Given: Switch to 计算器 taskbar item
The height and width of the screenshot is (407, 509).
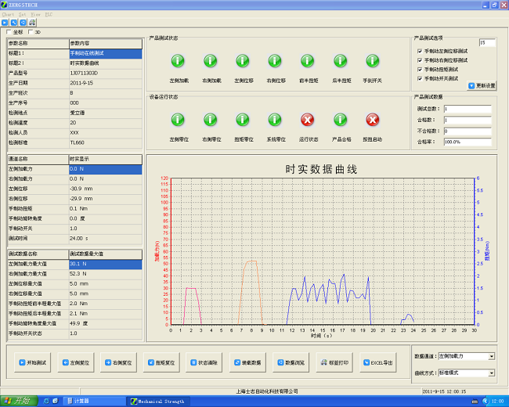Looking at the screenshot, I should 94,402.
